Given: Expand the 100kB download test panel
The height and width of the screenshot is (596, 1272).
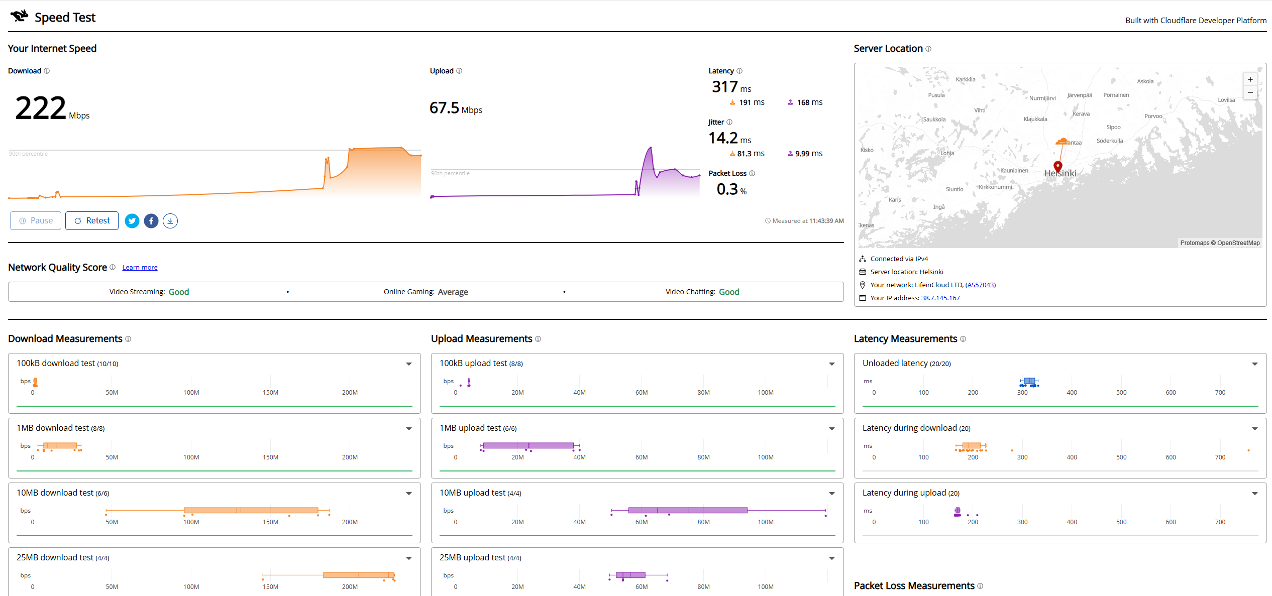Looking at the screenshot, I should click(x=409, y=364).
